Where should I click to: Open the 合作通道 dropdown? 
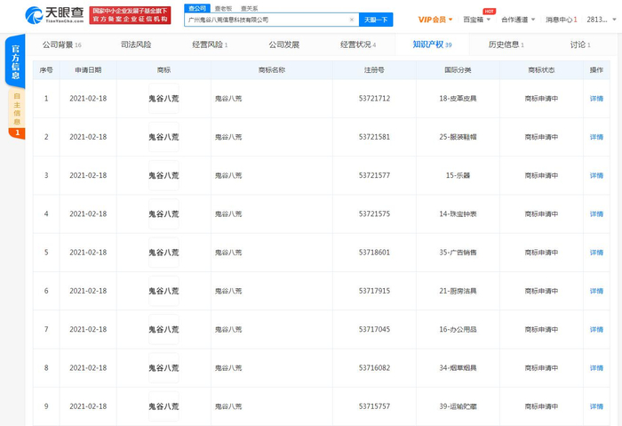tap(517, 20)
